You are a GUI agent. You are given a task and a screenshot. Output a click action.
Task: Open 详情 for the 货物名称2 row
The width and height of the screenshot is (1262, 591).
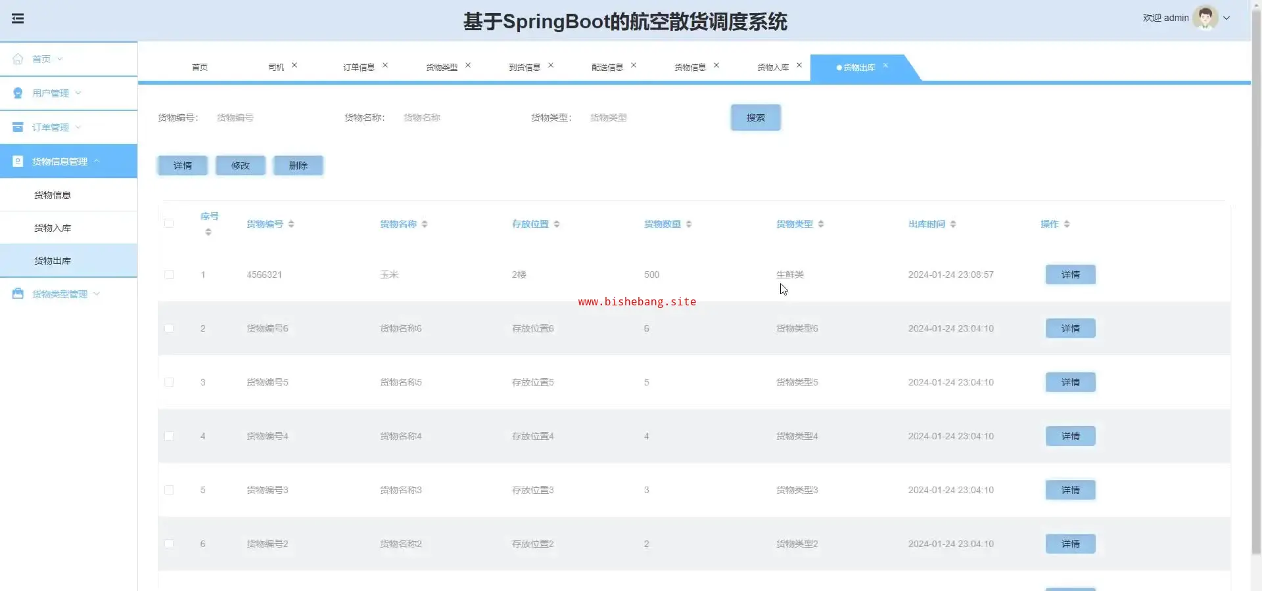[1071, 544]
